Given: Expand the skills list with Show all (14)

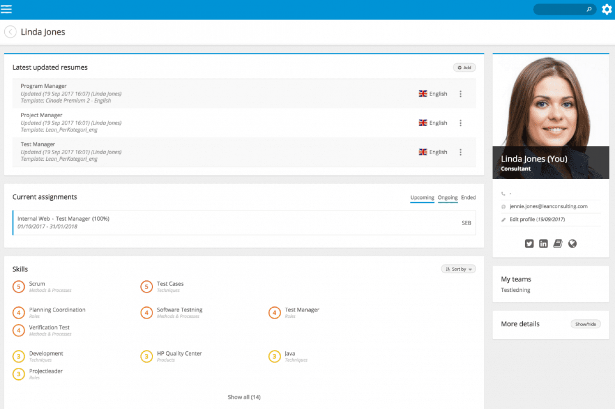Looking at the screenshot, I should [x=244, y=397].
